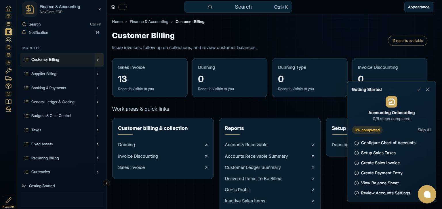Click the pencil icon above NEXCOM
Viewport: 442px width, 209px height.
coord(8,200)
